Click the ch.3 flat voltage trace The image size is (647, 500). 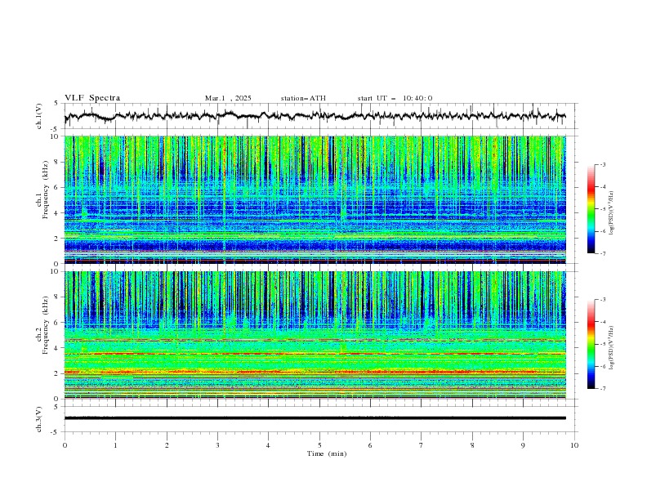click(x=315, y=418)
